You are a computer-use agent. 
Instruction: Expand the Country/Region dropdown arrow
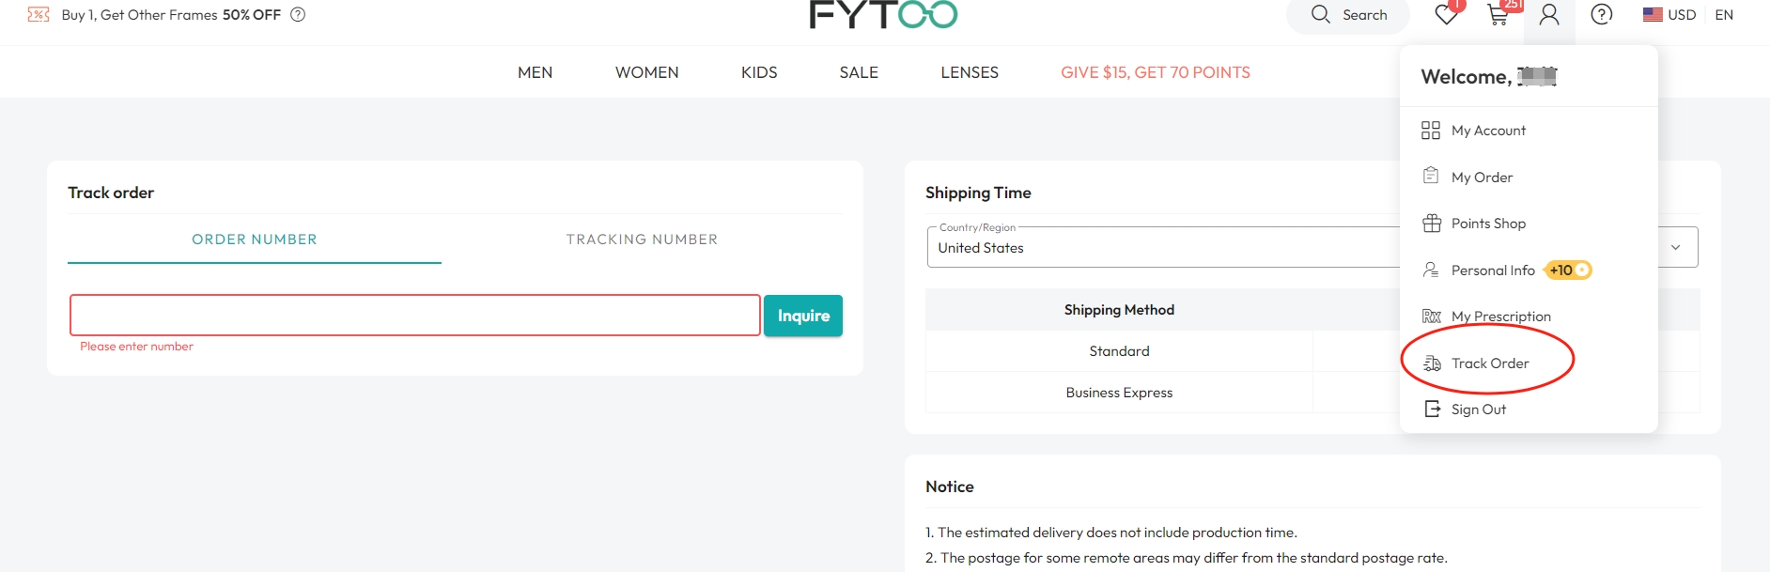[1675, 247]
